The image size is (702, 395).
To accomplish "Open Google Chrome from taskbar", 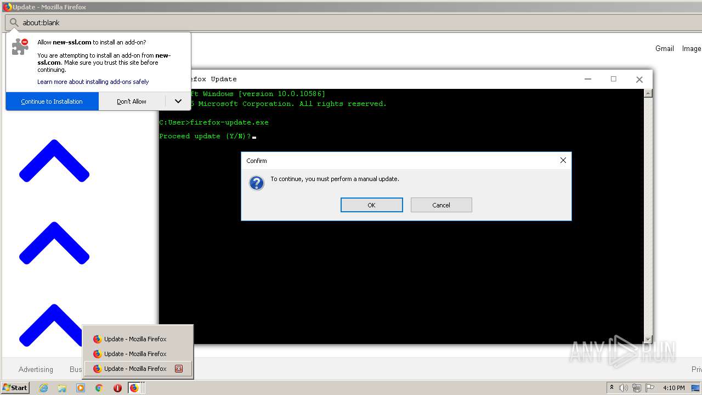I will [99, 388].
